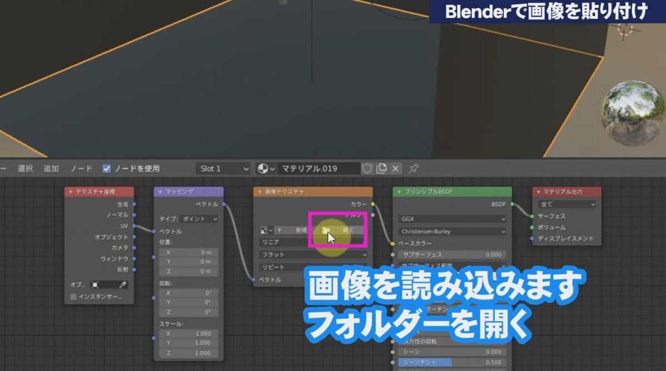Open the 選択 menu
The image size is (666, 371).
tap(26, 168)
